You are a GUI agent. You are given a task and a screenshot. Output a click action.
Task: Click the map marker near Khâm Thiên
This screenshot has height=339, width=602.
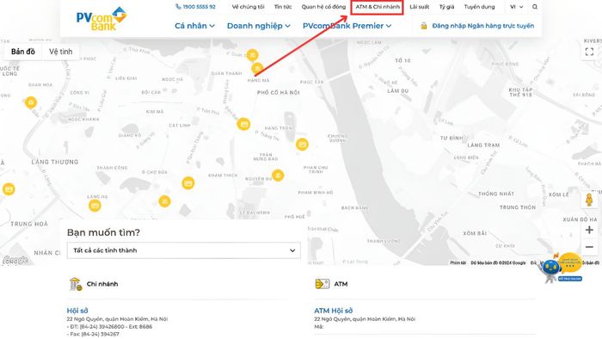(188, 183)
